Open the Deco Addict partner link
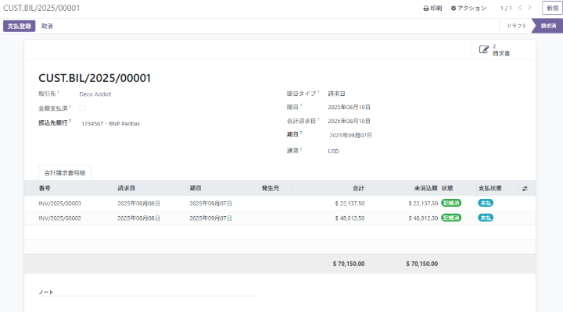The image size is (563, 312). [98, 94]
